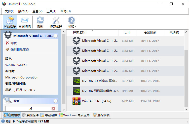This screenshot has height=124, width=189.
Task: Open the 帮助(H) menu
Action: (65, 11)
